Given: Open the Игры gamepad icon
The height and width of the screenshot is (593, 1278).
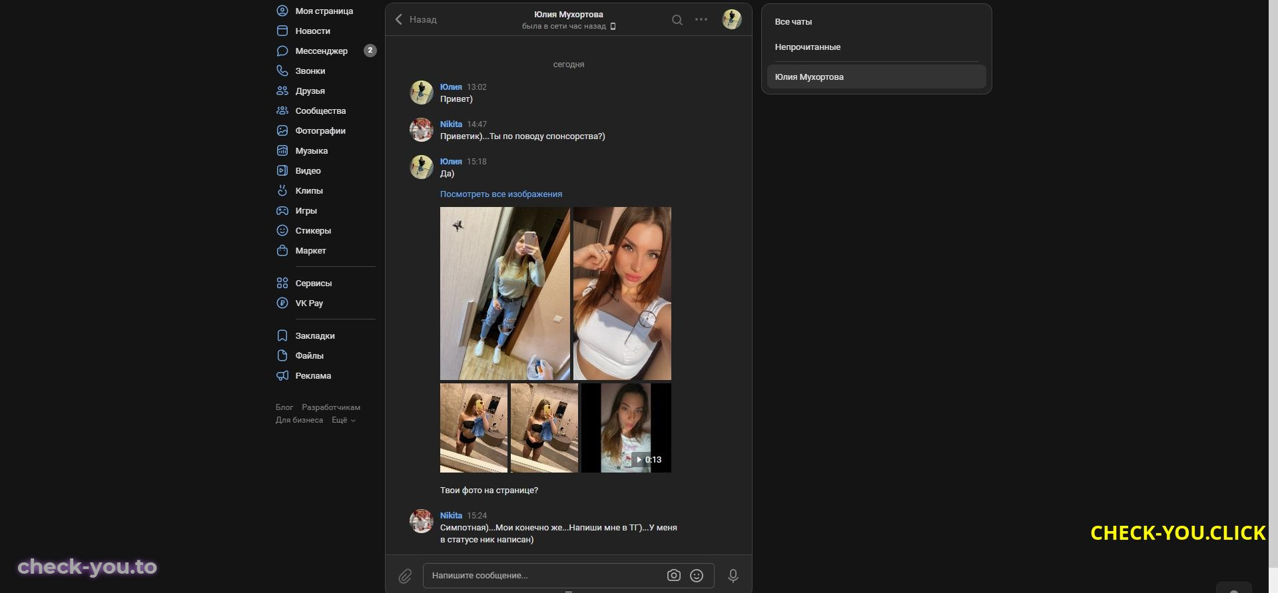Looking at the screenshot, I should pos(282,210).
